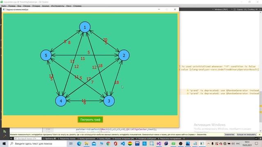Click the second 'qrand' is deprecated warning
Viewport: 262px width, 147px height.
tap(223, 94)
